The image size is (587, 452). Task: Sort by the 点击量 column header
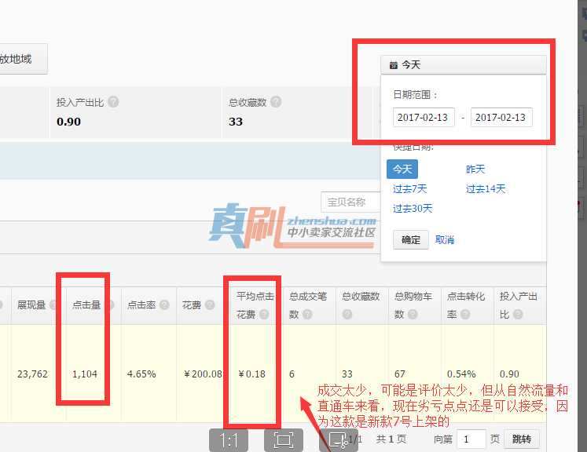coord(86,305)
